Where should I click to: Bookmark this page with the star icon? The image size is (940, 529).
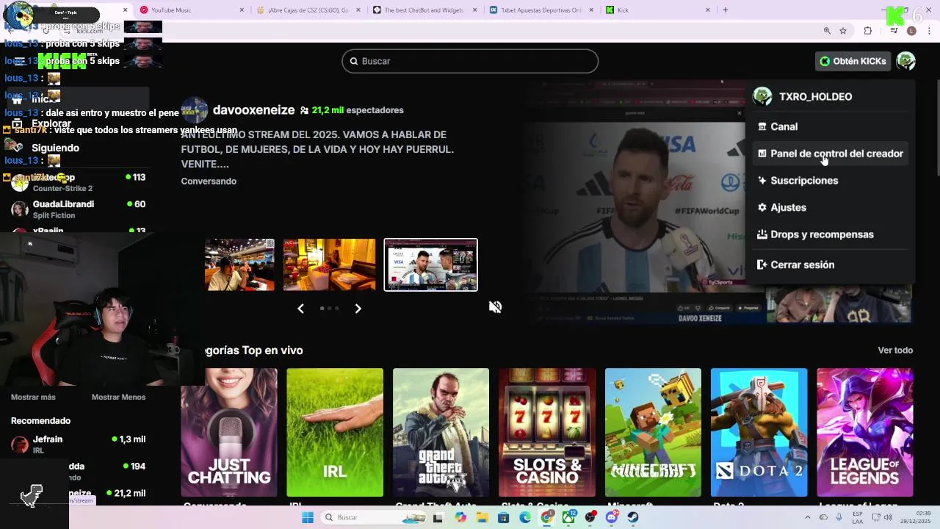(843, 31)
